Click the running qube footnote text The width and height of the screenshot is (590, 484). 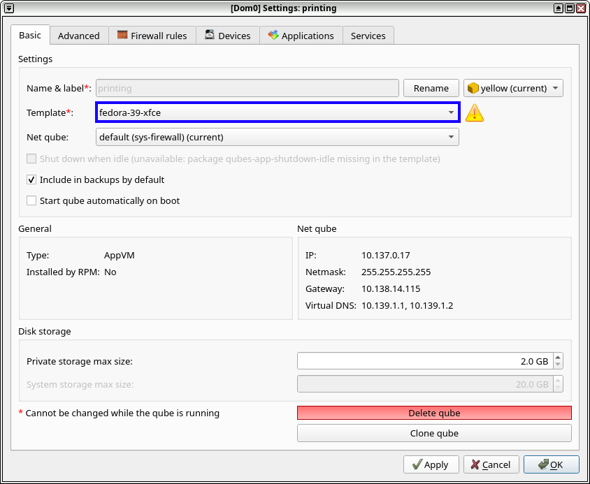click(x=119, y=413)
